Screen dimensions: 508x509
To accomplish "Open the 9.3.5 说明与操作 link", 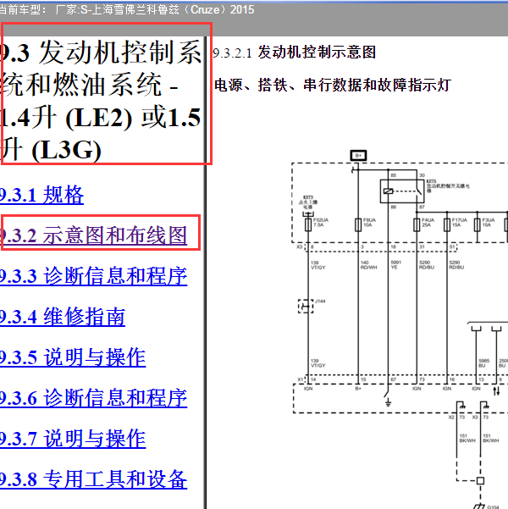I will [x=73, y=357].
